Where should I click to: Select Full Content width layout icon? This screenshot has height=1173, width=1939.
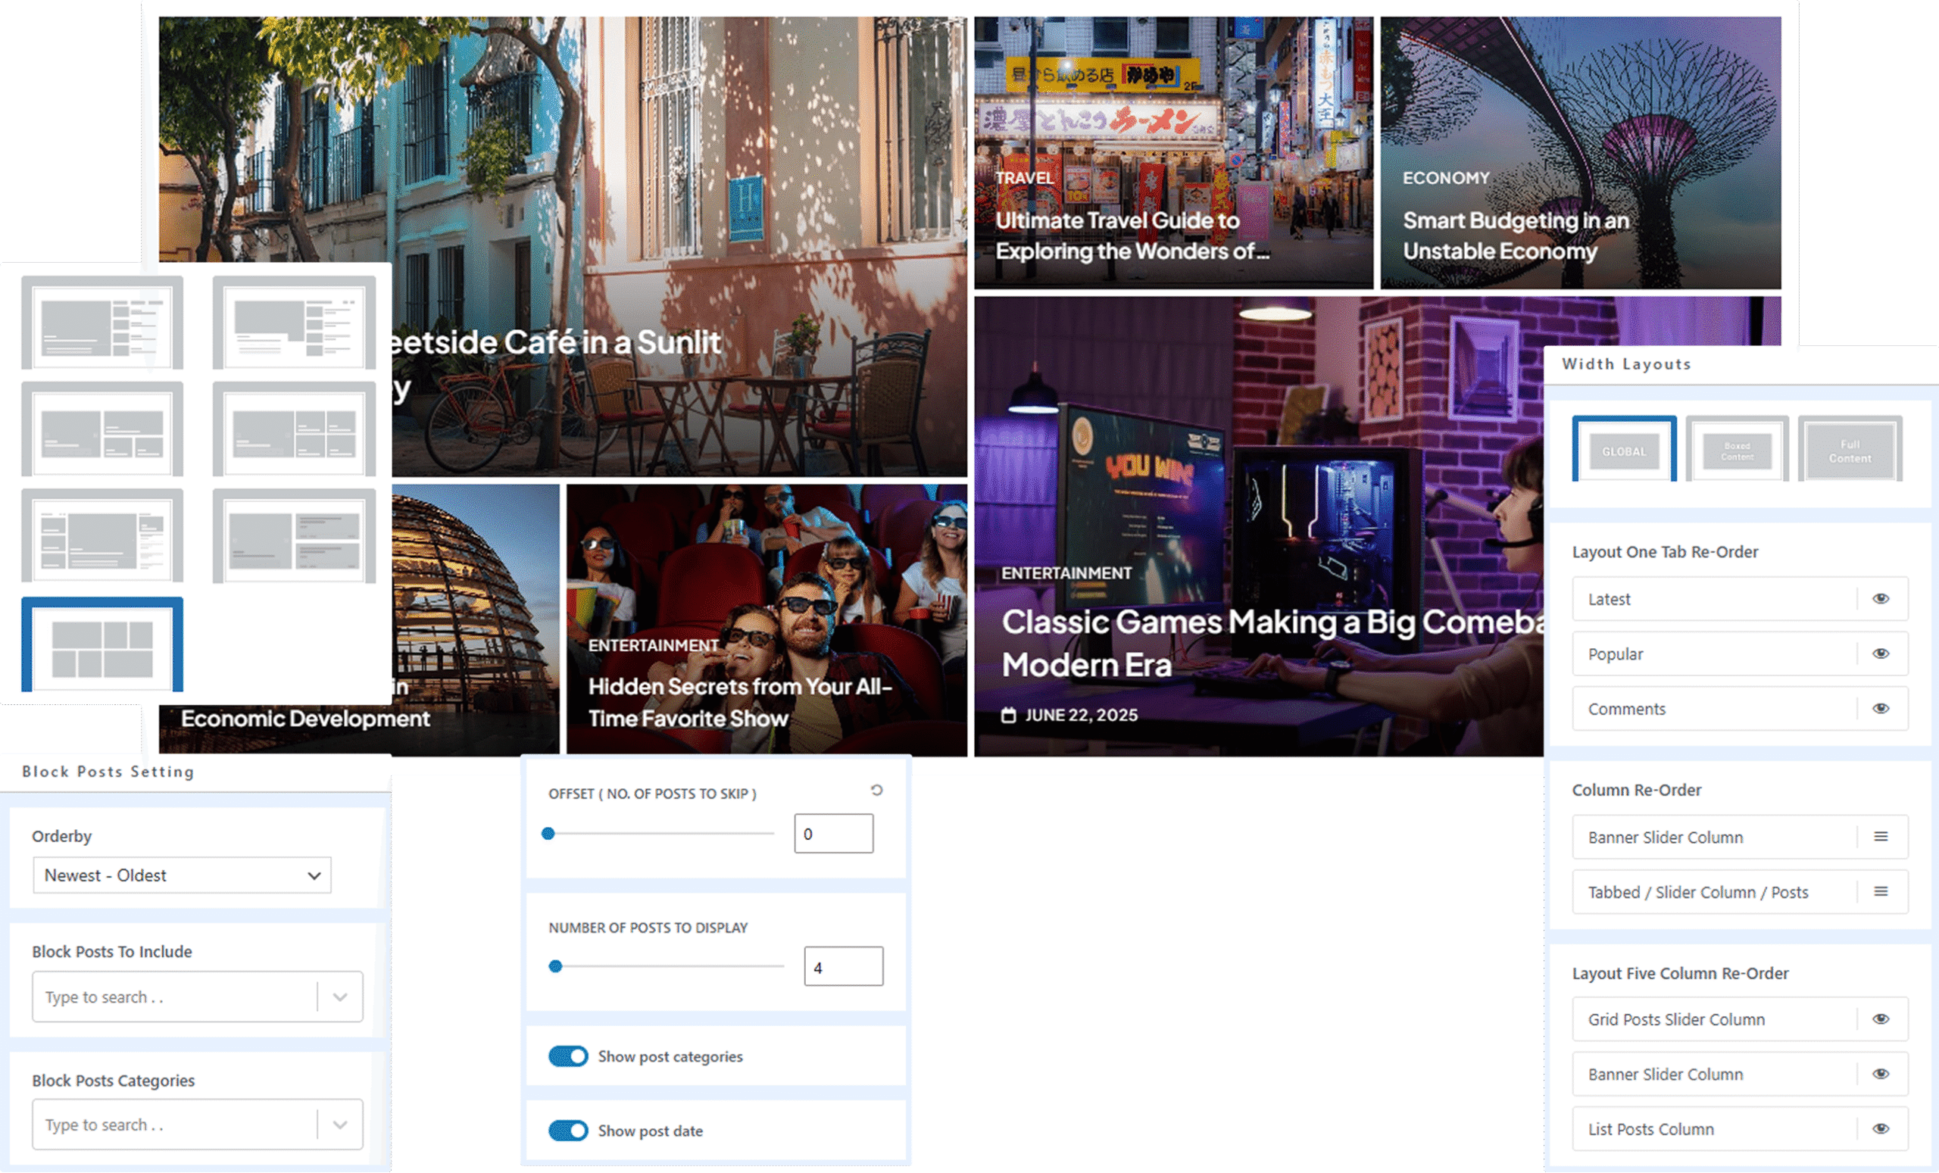click(1850, 450)
